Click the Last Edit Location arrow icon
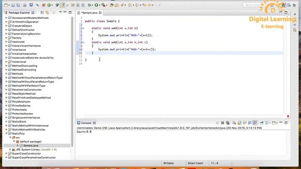301x169 pixels. click(144, 5)
